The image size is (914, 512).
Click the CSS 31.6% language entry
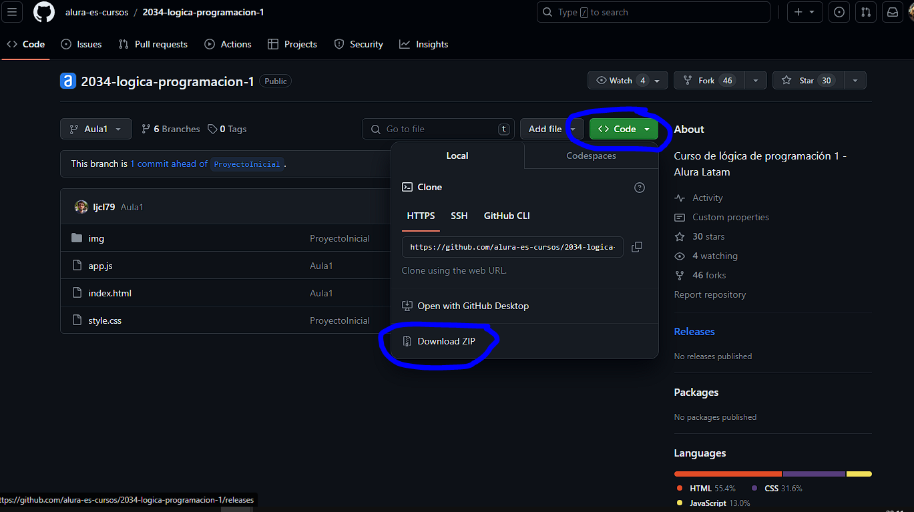pos(776,488)
